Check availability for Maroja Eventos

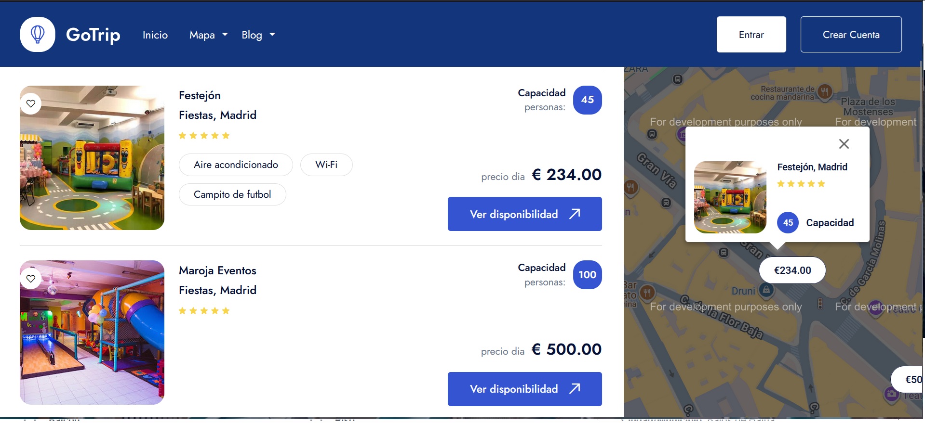(525, 389)
